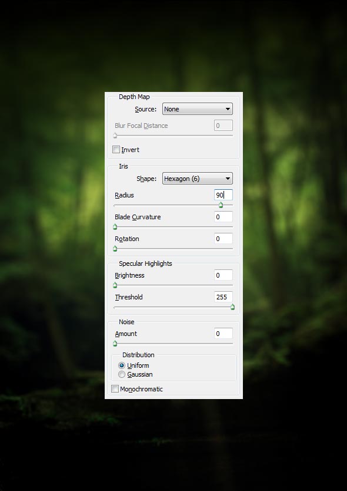Click the Blur Focal Distance slider handle

tap(115, 136)
